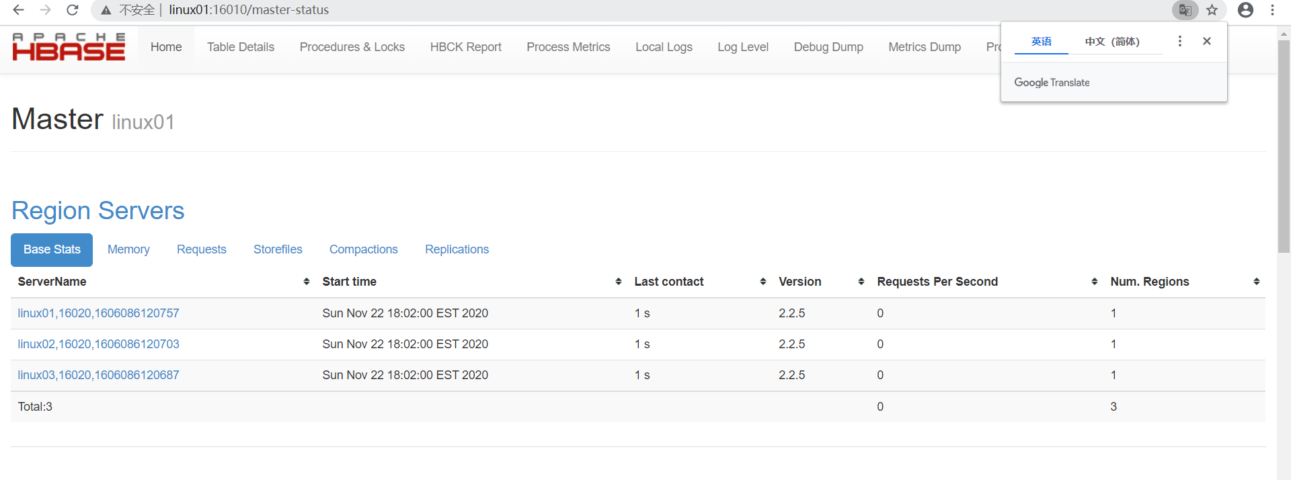Open Chrome's three-dot menu
The height and width of the screenshot is (480, 1291).
click(x=1273, y=10)
